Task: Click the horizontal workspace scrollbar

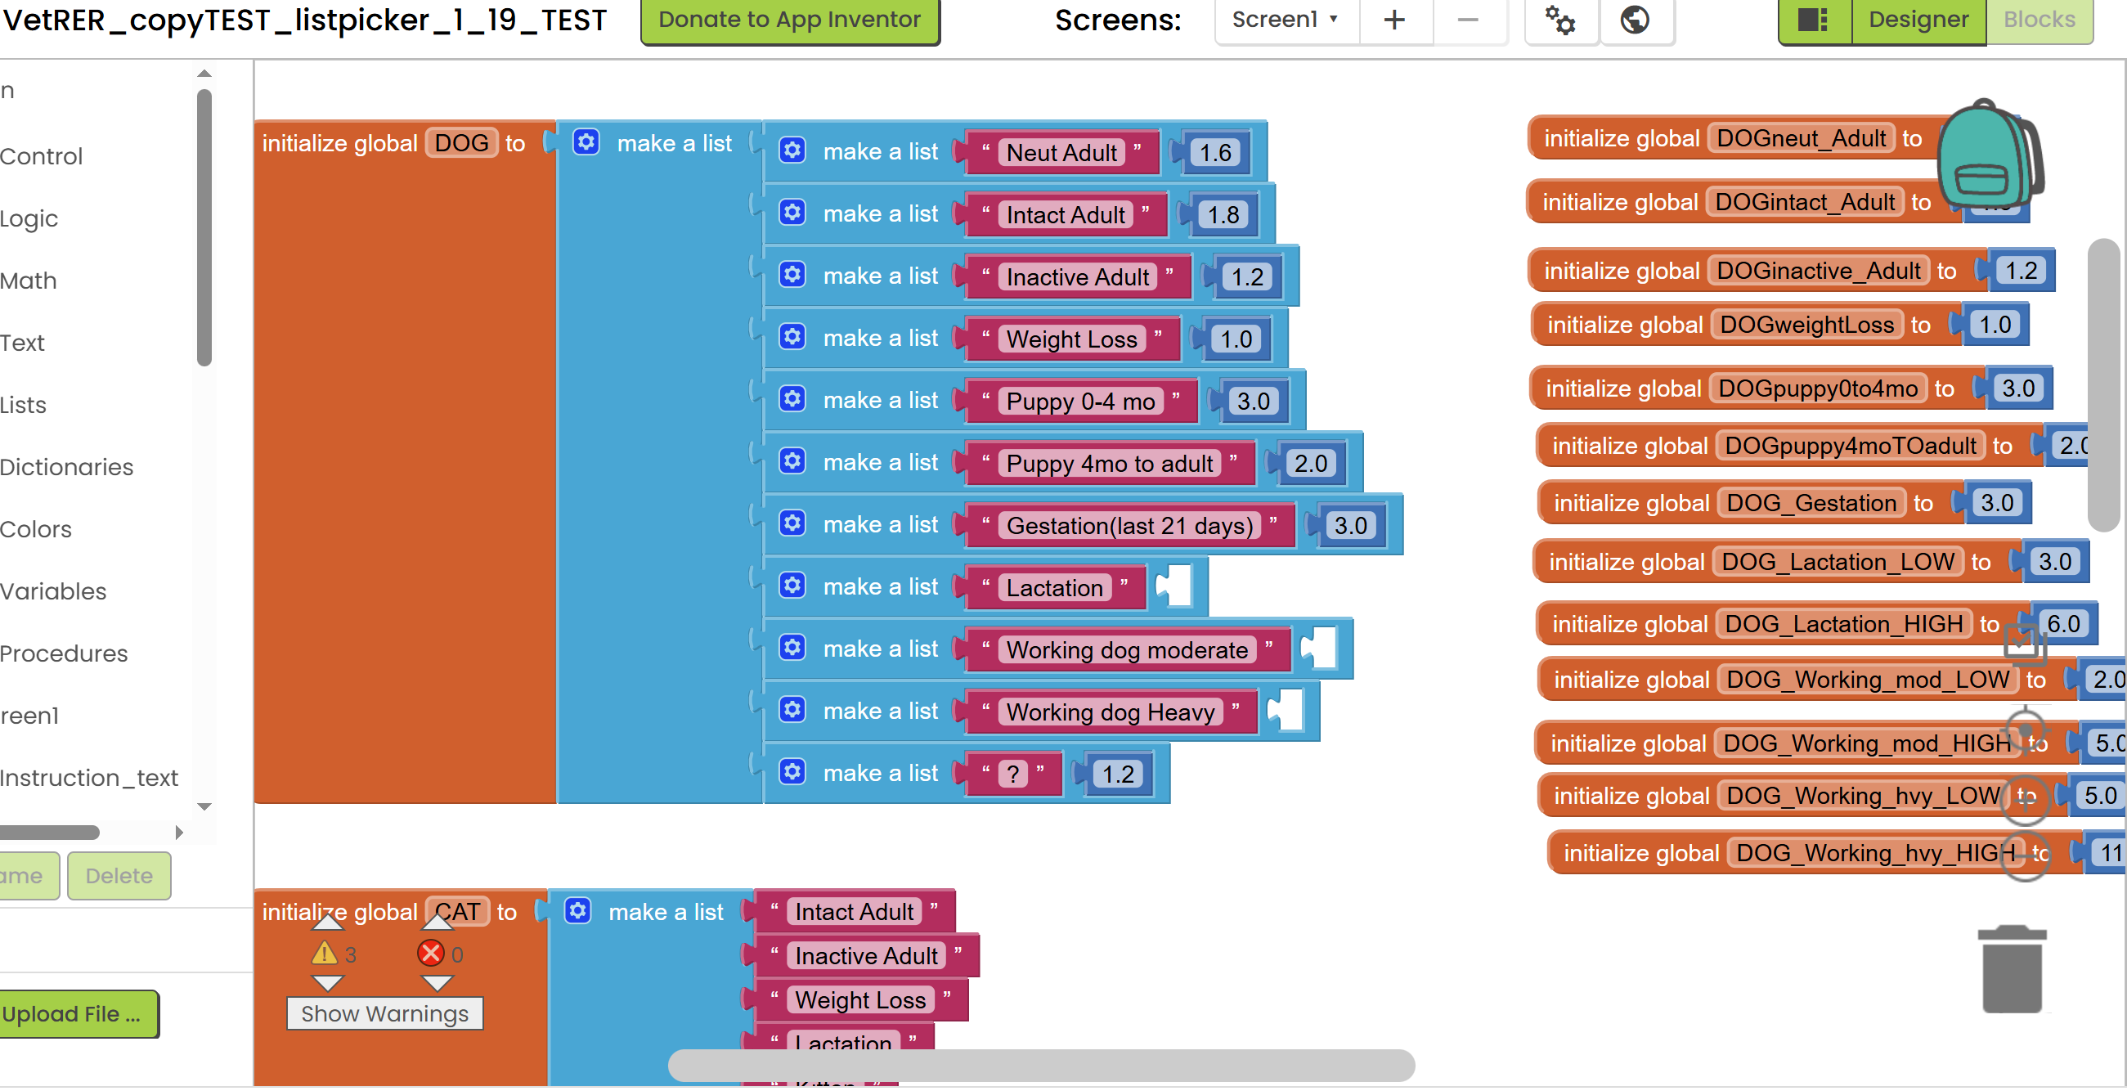Action: pyautogui.click(x=1040, y=1066)
